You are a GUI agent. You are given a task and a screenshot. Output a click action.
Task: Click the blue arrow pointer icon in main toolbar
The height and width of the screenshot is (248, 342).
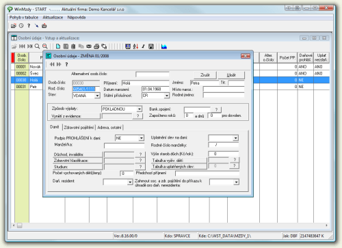[x=36, y=26]
